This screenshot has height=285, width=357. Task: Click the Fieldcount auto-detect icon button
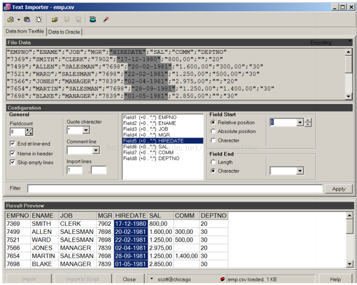29,131
